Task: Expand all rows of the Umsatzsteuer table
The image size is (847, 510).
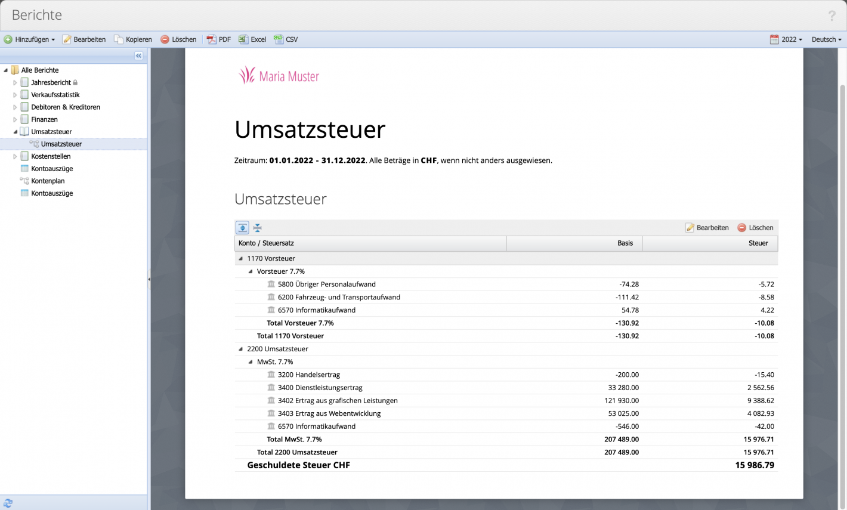Action: pyautogui.click(x=242, y=227)
